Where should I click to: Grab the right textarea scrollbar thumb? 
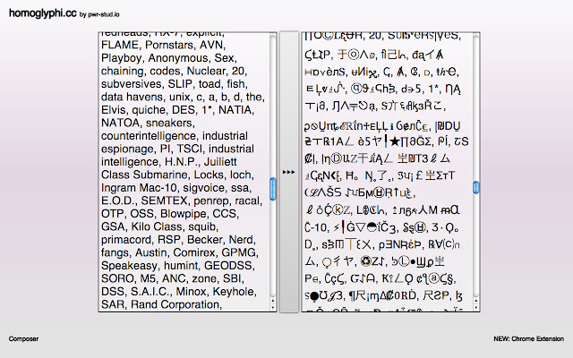coord(475,187)
